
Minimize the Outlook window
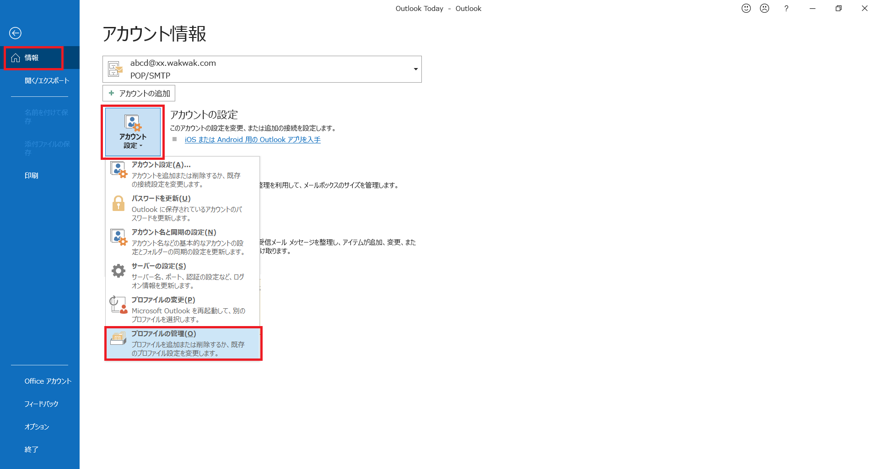point(812,8)
